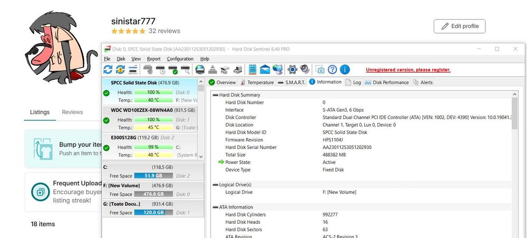Click the gray disk with shield toolbar icon
This screenshot has width=527, height=238.
point(148,70)
